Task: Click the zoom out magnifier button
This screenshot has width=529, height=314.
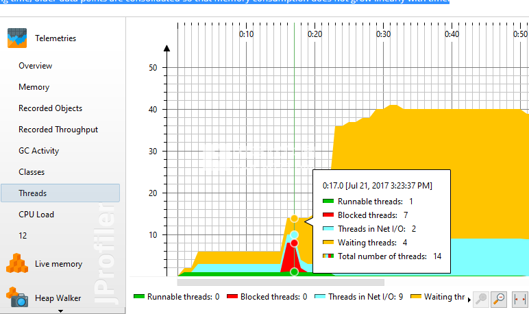Action: tap(499, 299)
